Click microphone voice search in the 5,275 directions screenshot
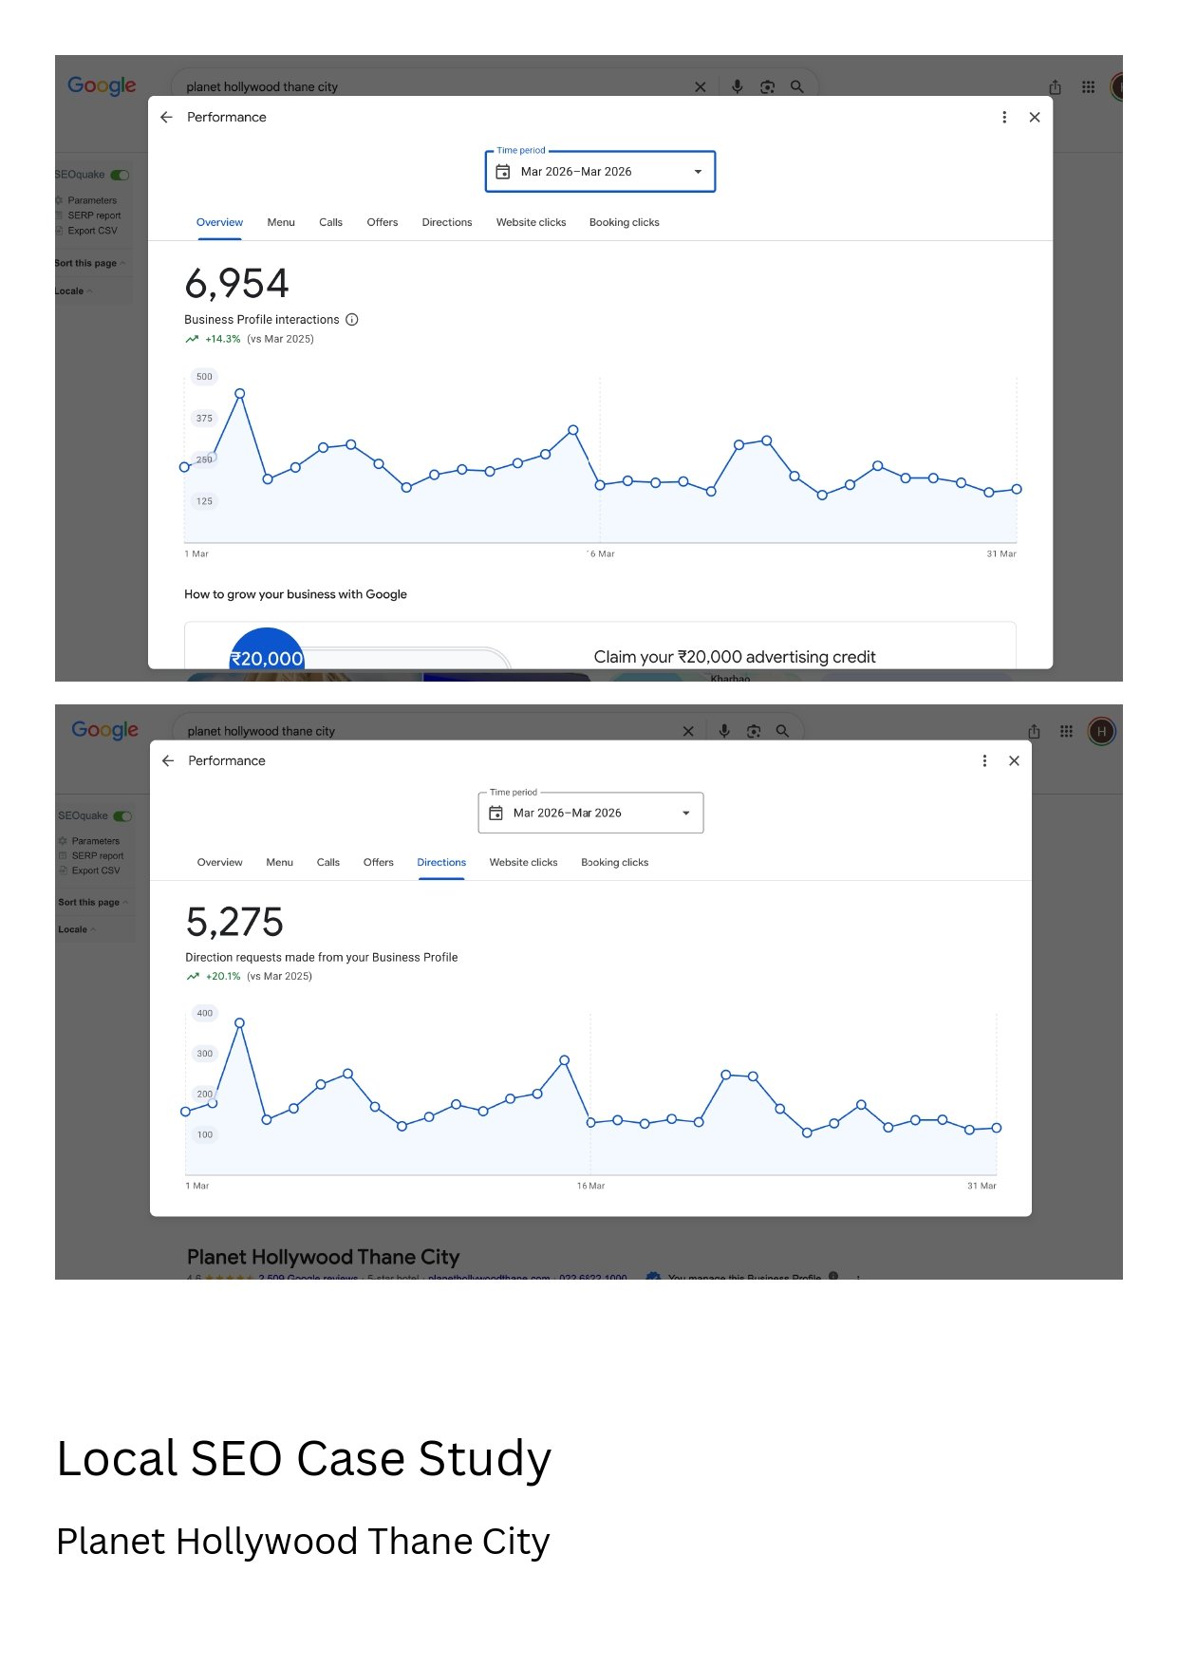Image resolution: width=1178 pixels, height=1666 pixels. point(724,731)
